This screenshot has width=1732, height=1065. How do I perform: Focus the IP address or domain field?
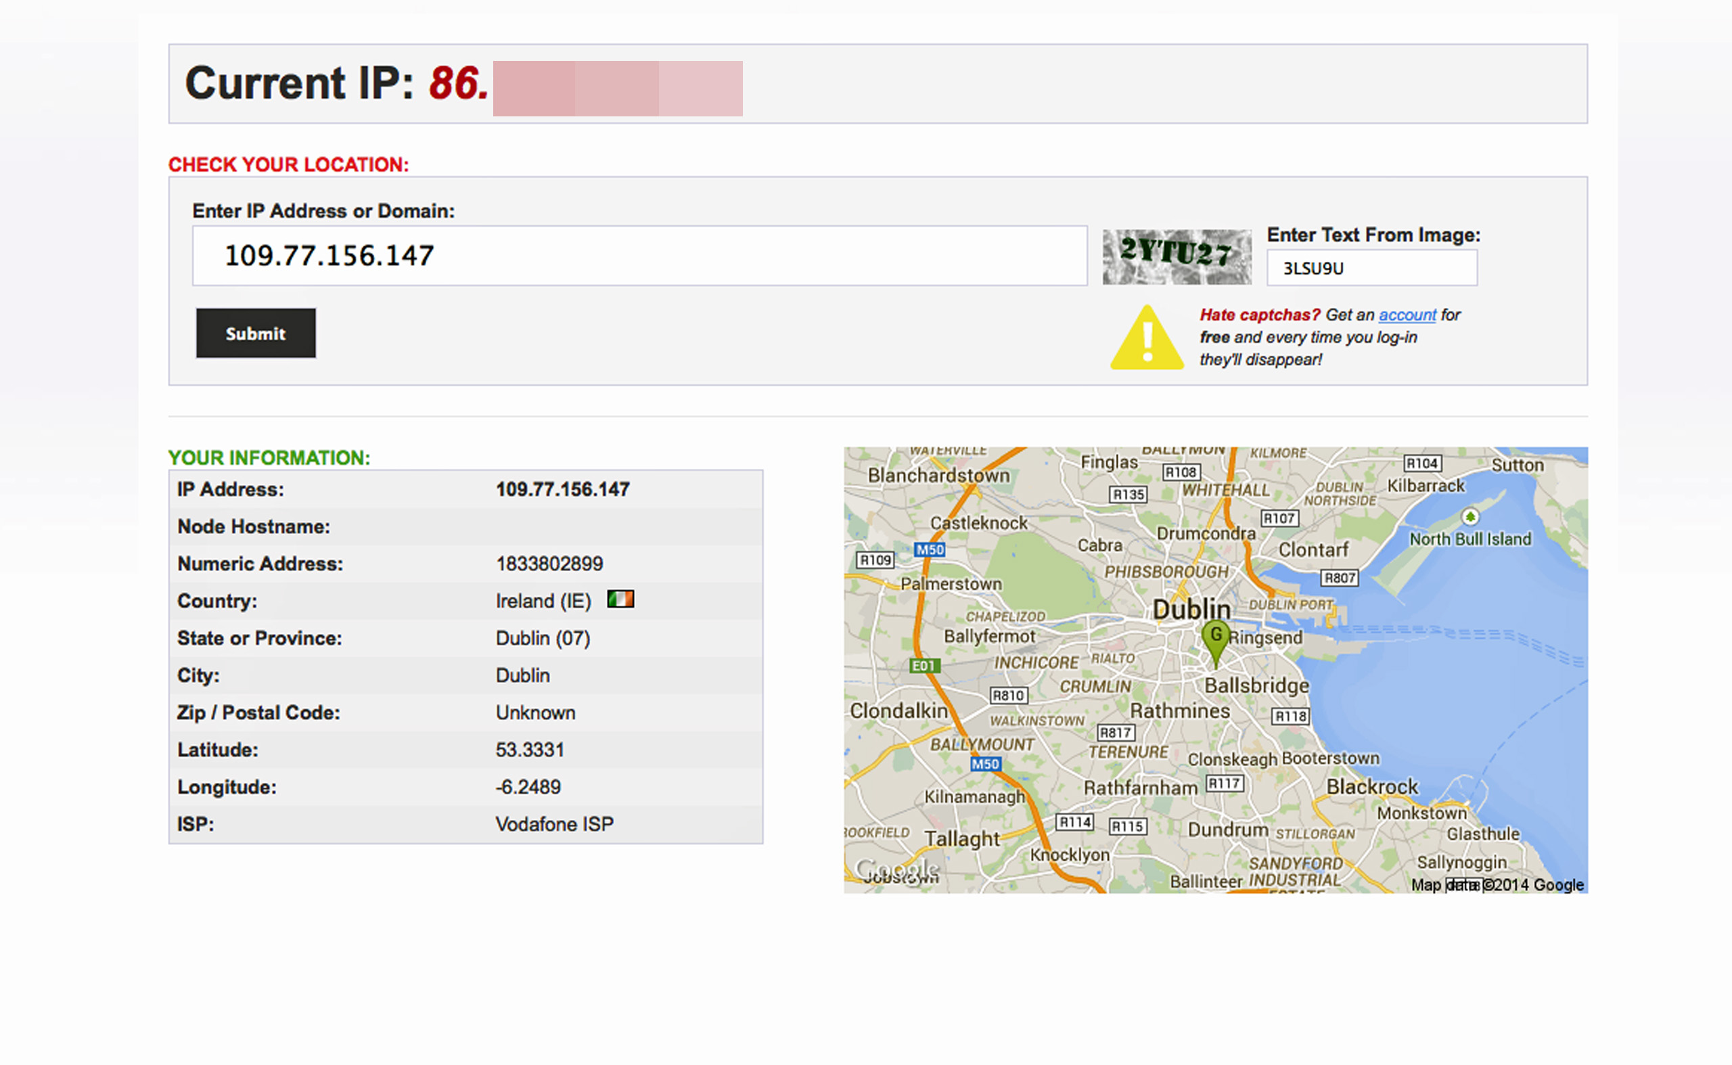tap(639, 256)
